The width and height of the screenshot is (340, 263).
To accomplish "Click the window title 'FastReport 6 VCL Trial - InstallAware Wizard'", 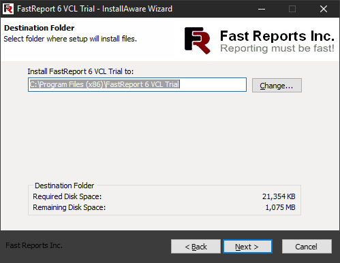I will point(95,9).
